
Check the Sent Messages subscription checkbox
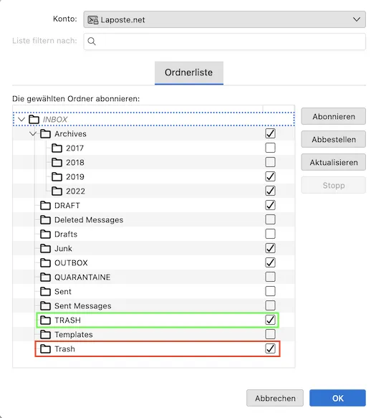pos(270,305)
